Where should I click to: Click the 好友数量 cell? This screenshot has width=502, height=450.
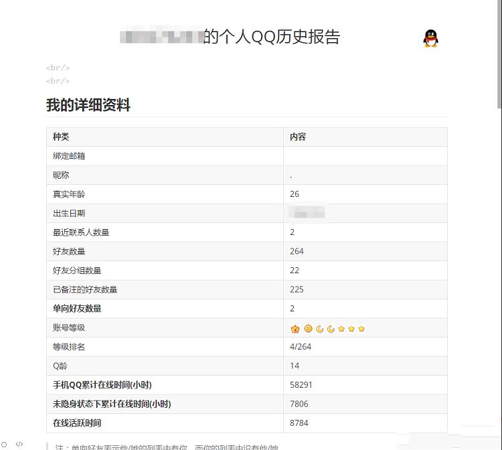tap(165, 251)
